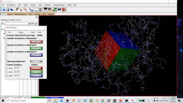Click the Task View taskbar icon
The height and width of the screenshot is (103, 183).
pyautogui.click(x=49, y=100)
